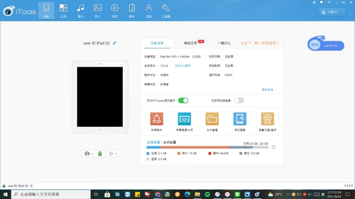Click the 更多详情 more details link
Image resolution: width=355 pixels, height=199 pixels.
[x=267, y=89]
